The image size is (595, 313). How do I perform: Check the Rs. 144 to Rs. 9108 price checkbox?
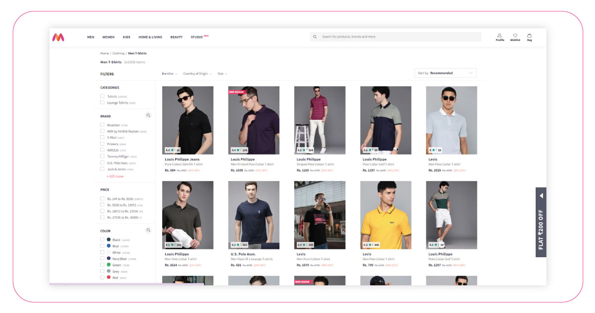pos(102,198)
